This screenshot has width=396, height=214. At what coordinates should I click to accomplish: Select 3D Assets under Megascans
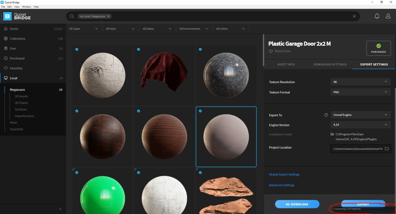point(21,96)
